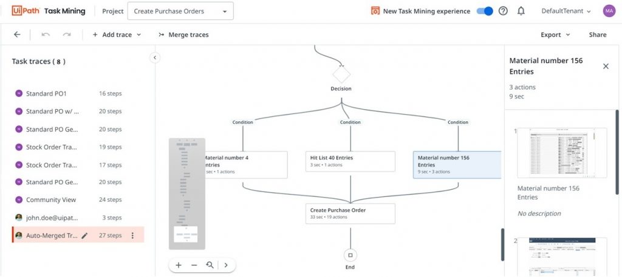The height and width of the screenshot is (277, 622).
Task: Click the canvas vertical scrollbar
Action: click(x=503, y=244)
